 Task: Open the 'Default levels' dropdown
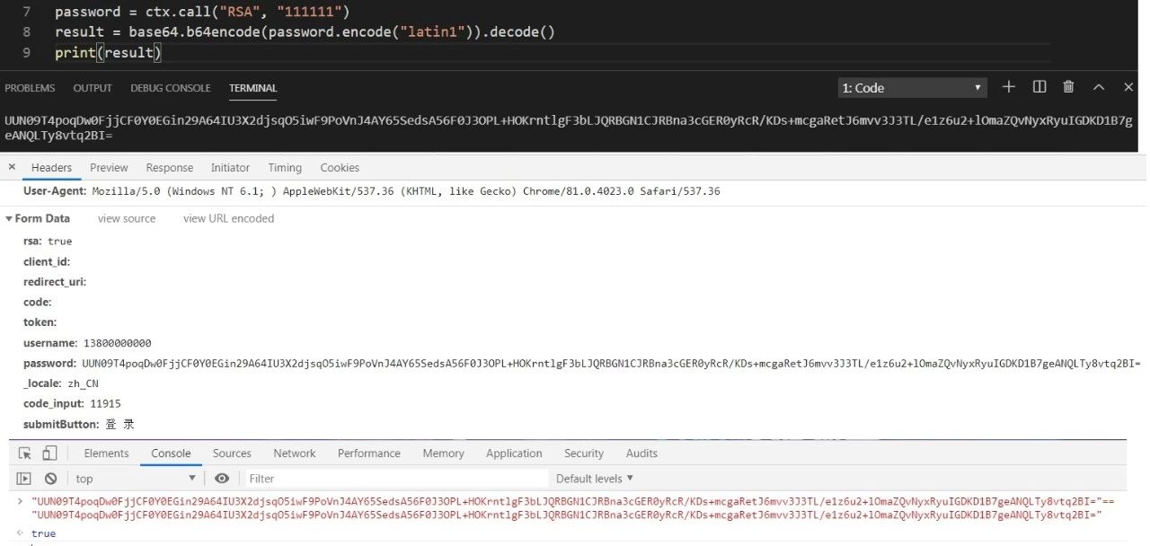(595, 479)
